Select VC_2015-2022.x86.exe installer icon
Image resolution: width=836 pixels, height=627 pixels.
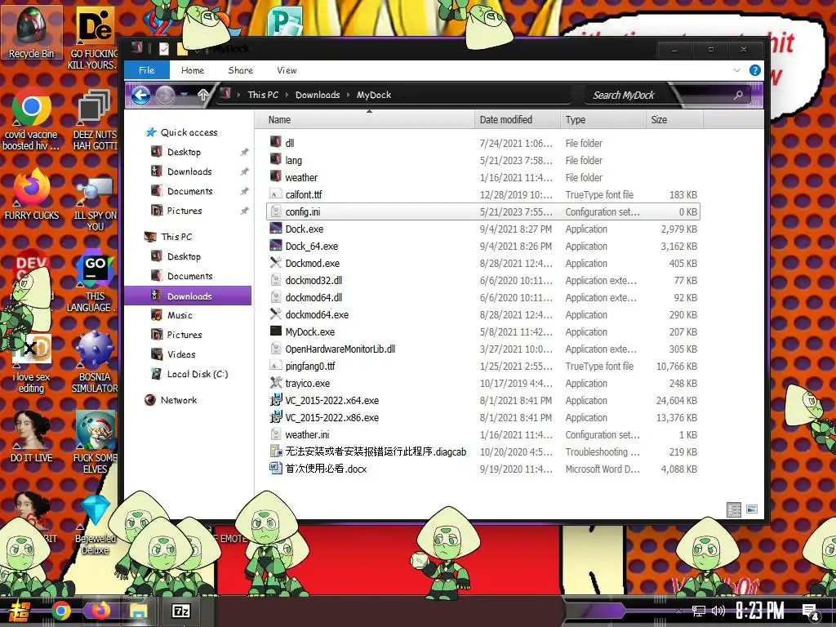click(x=276, y=417)
